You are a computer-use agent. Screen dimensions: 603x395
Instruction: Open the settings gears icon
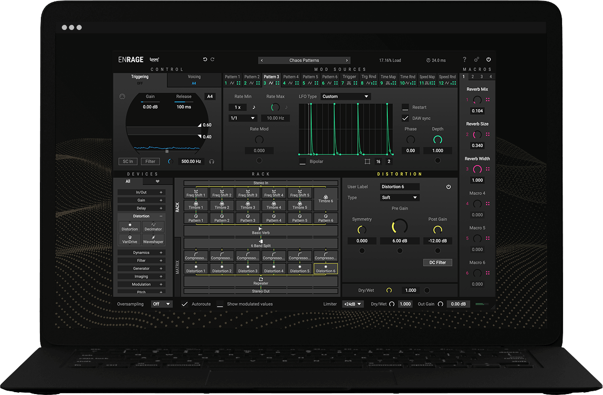477,60
